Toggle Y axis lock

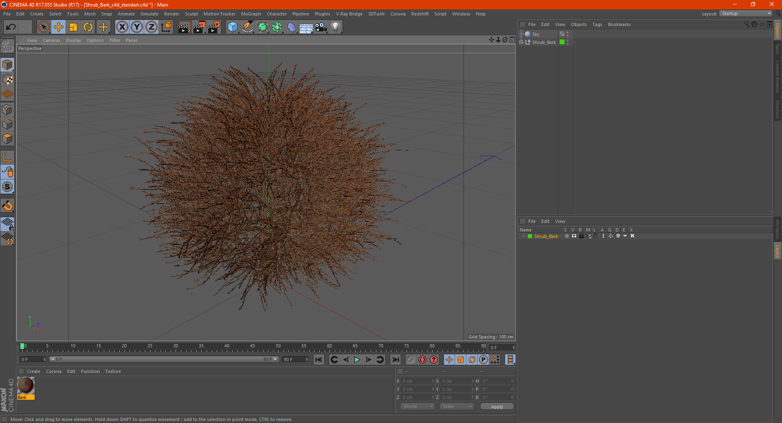coord(137,27)
